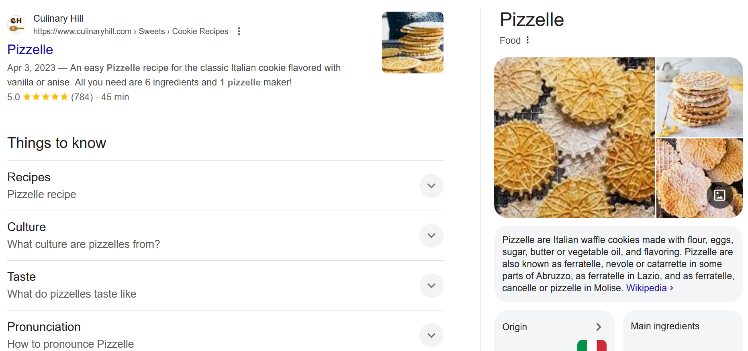Expand the Pronunciation section chevron
Viewport: 748px width, 351px height.
tap(431, 335)
